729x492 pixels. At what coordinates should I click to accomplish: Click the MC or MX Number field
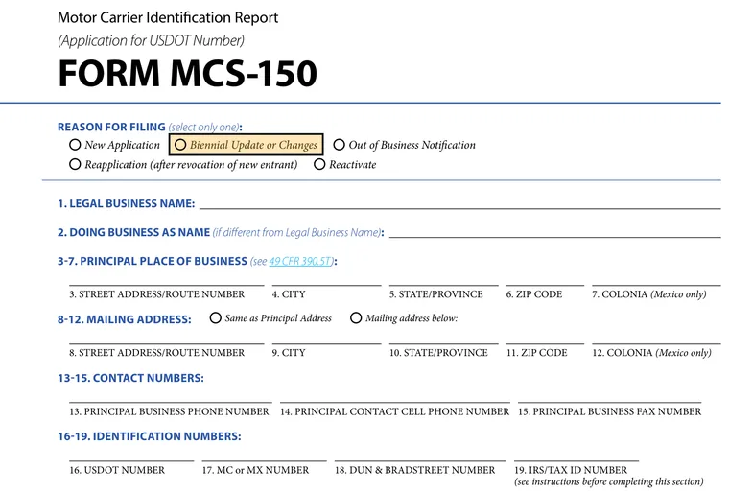tap(264, 455)
